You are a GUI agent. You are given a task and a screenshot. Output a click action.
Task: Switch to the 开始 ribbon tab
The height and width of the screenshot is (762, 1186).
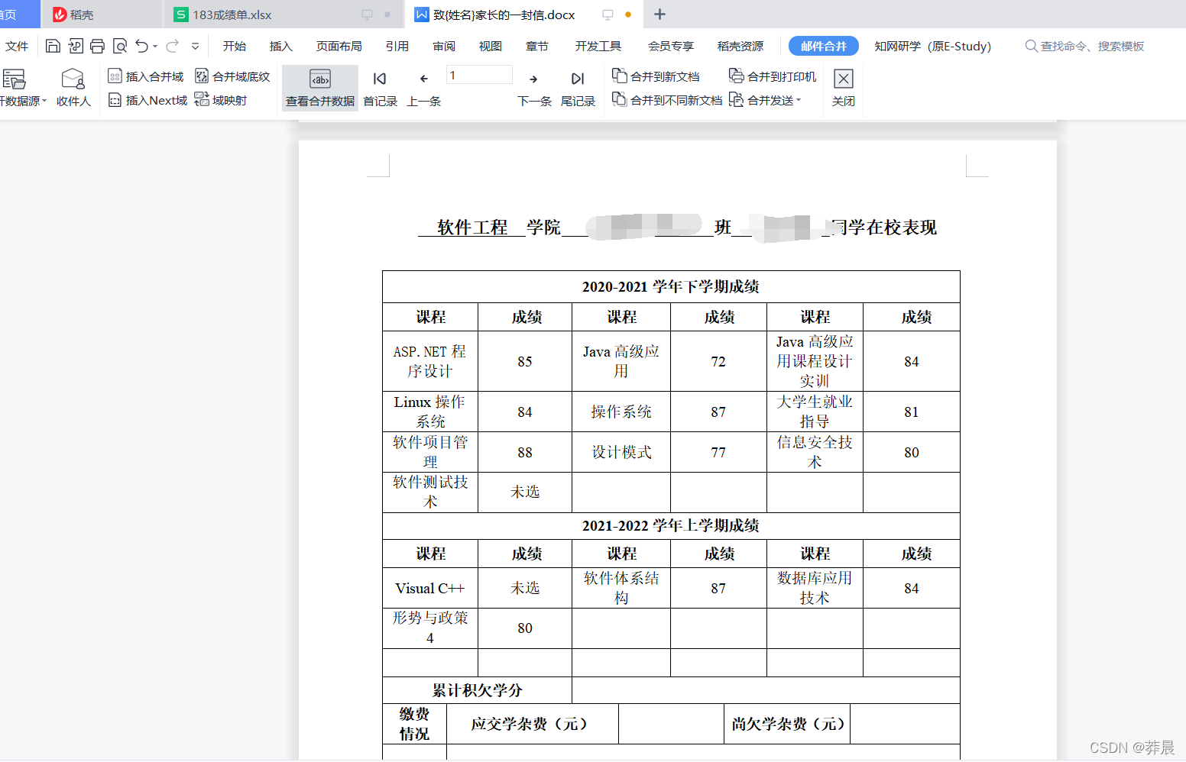click(x=235, y=47)
